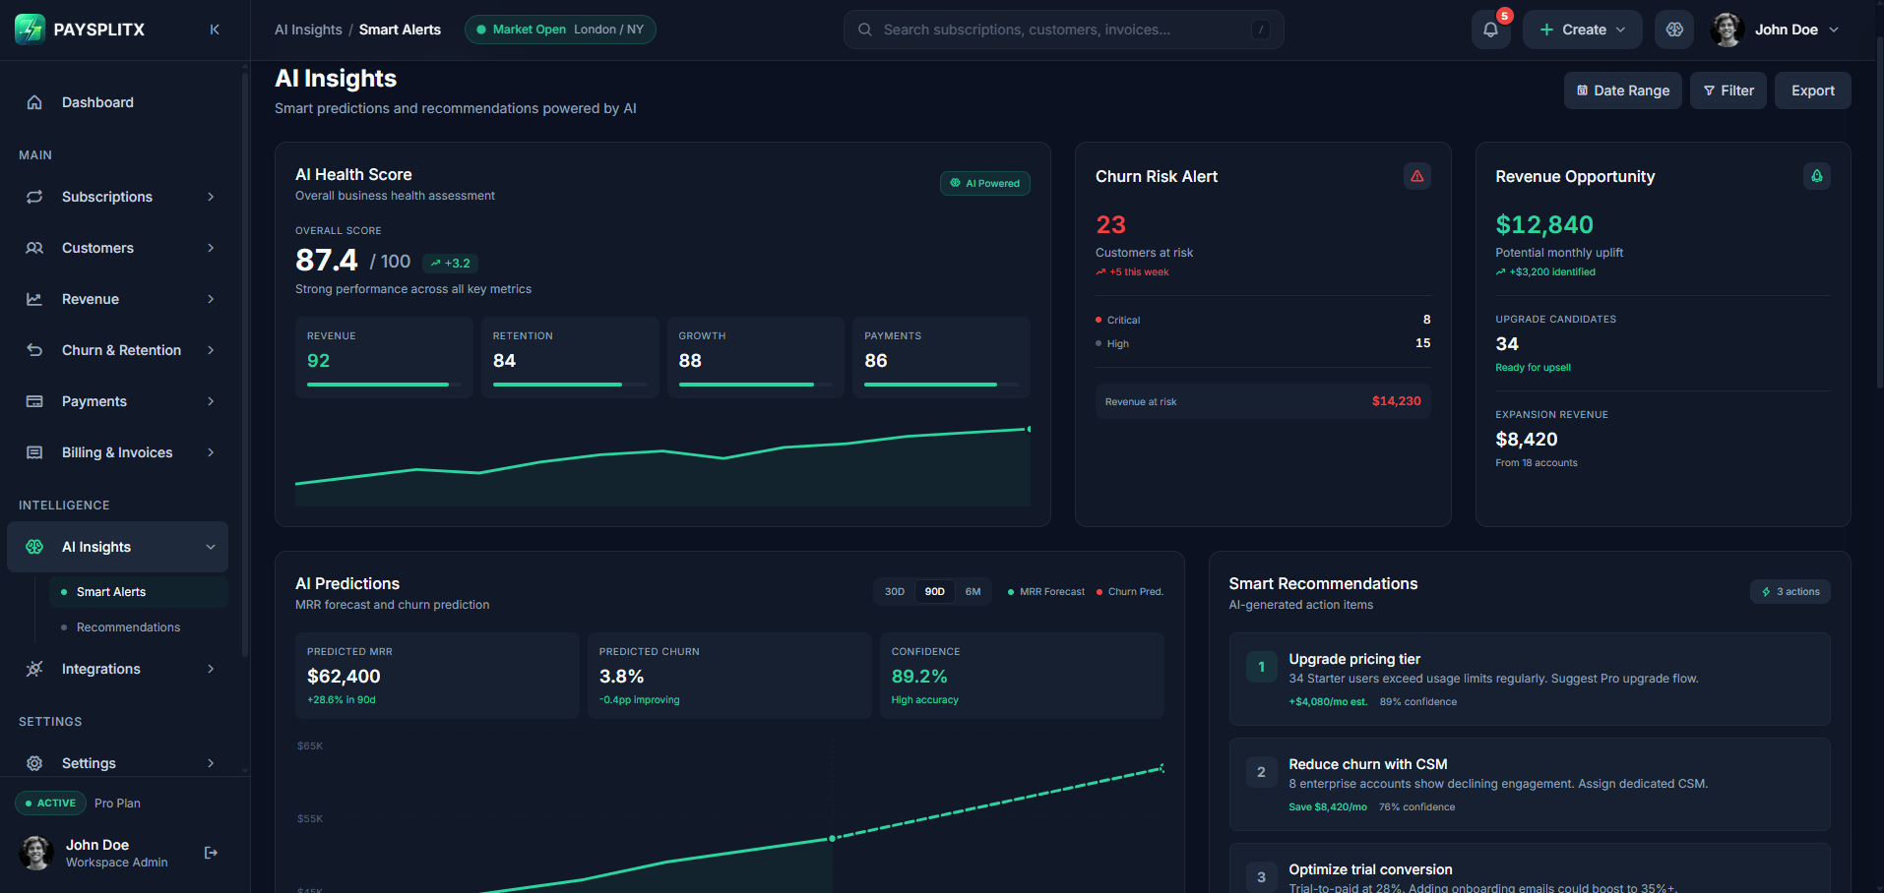This screenshot has width=1884, height=893.
Task: Click the ACTIVE plan status badge
Action: pyautogui.click(x=50, y=804)
